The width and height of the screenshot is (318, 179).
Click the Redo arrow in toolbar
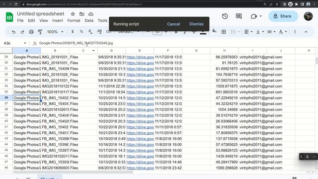click(22, 32)
